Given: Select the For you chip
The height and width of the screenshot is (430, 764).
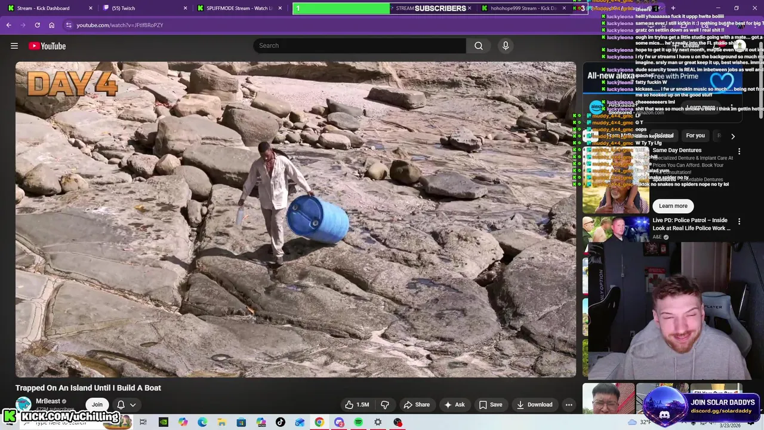Looking at the screenshot, I should [695, 136].
